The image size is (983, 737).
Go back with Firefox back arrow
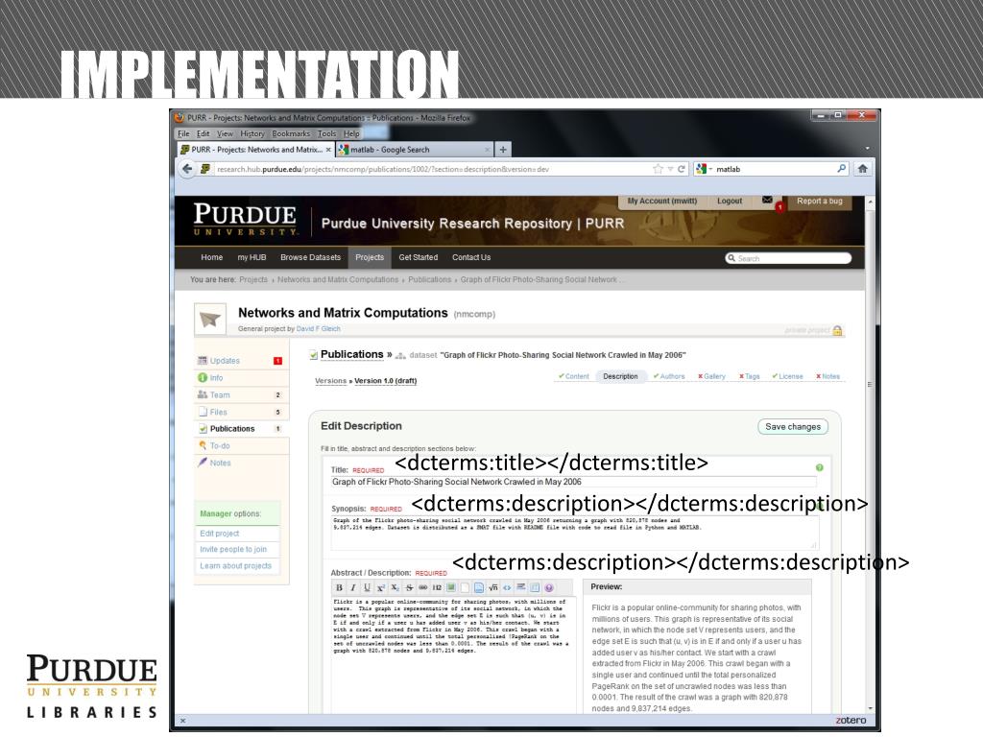(187, 169)
